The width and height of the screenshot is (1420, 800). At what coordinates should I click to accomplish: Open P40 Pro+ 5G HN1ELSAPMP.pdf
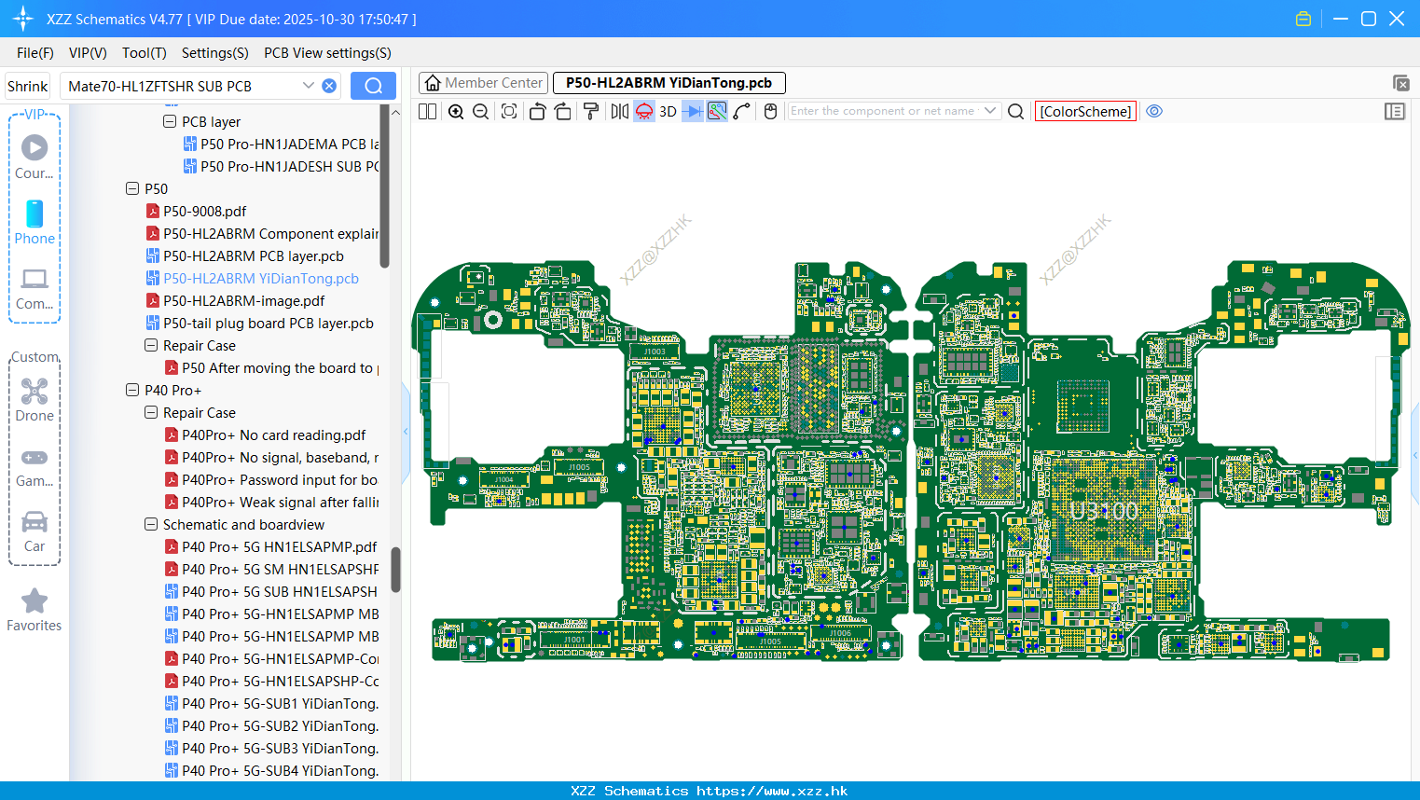tap(279, 547)
